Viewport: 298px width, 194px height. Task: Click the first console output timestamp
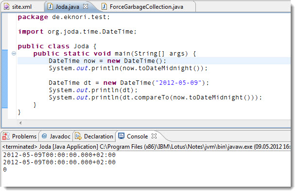59,155
